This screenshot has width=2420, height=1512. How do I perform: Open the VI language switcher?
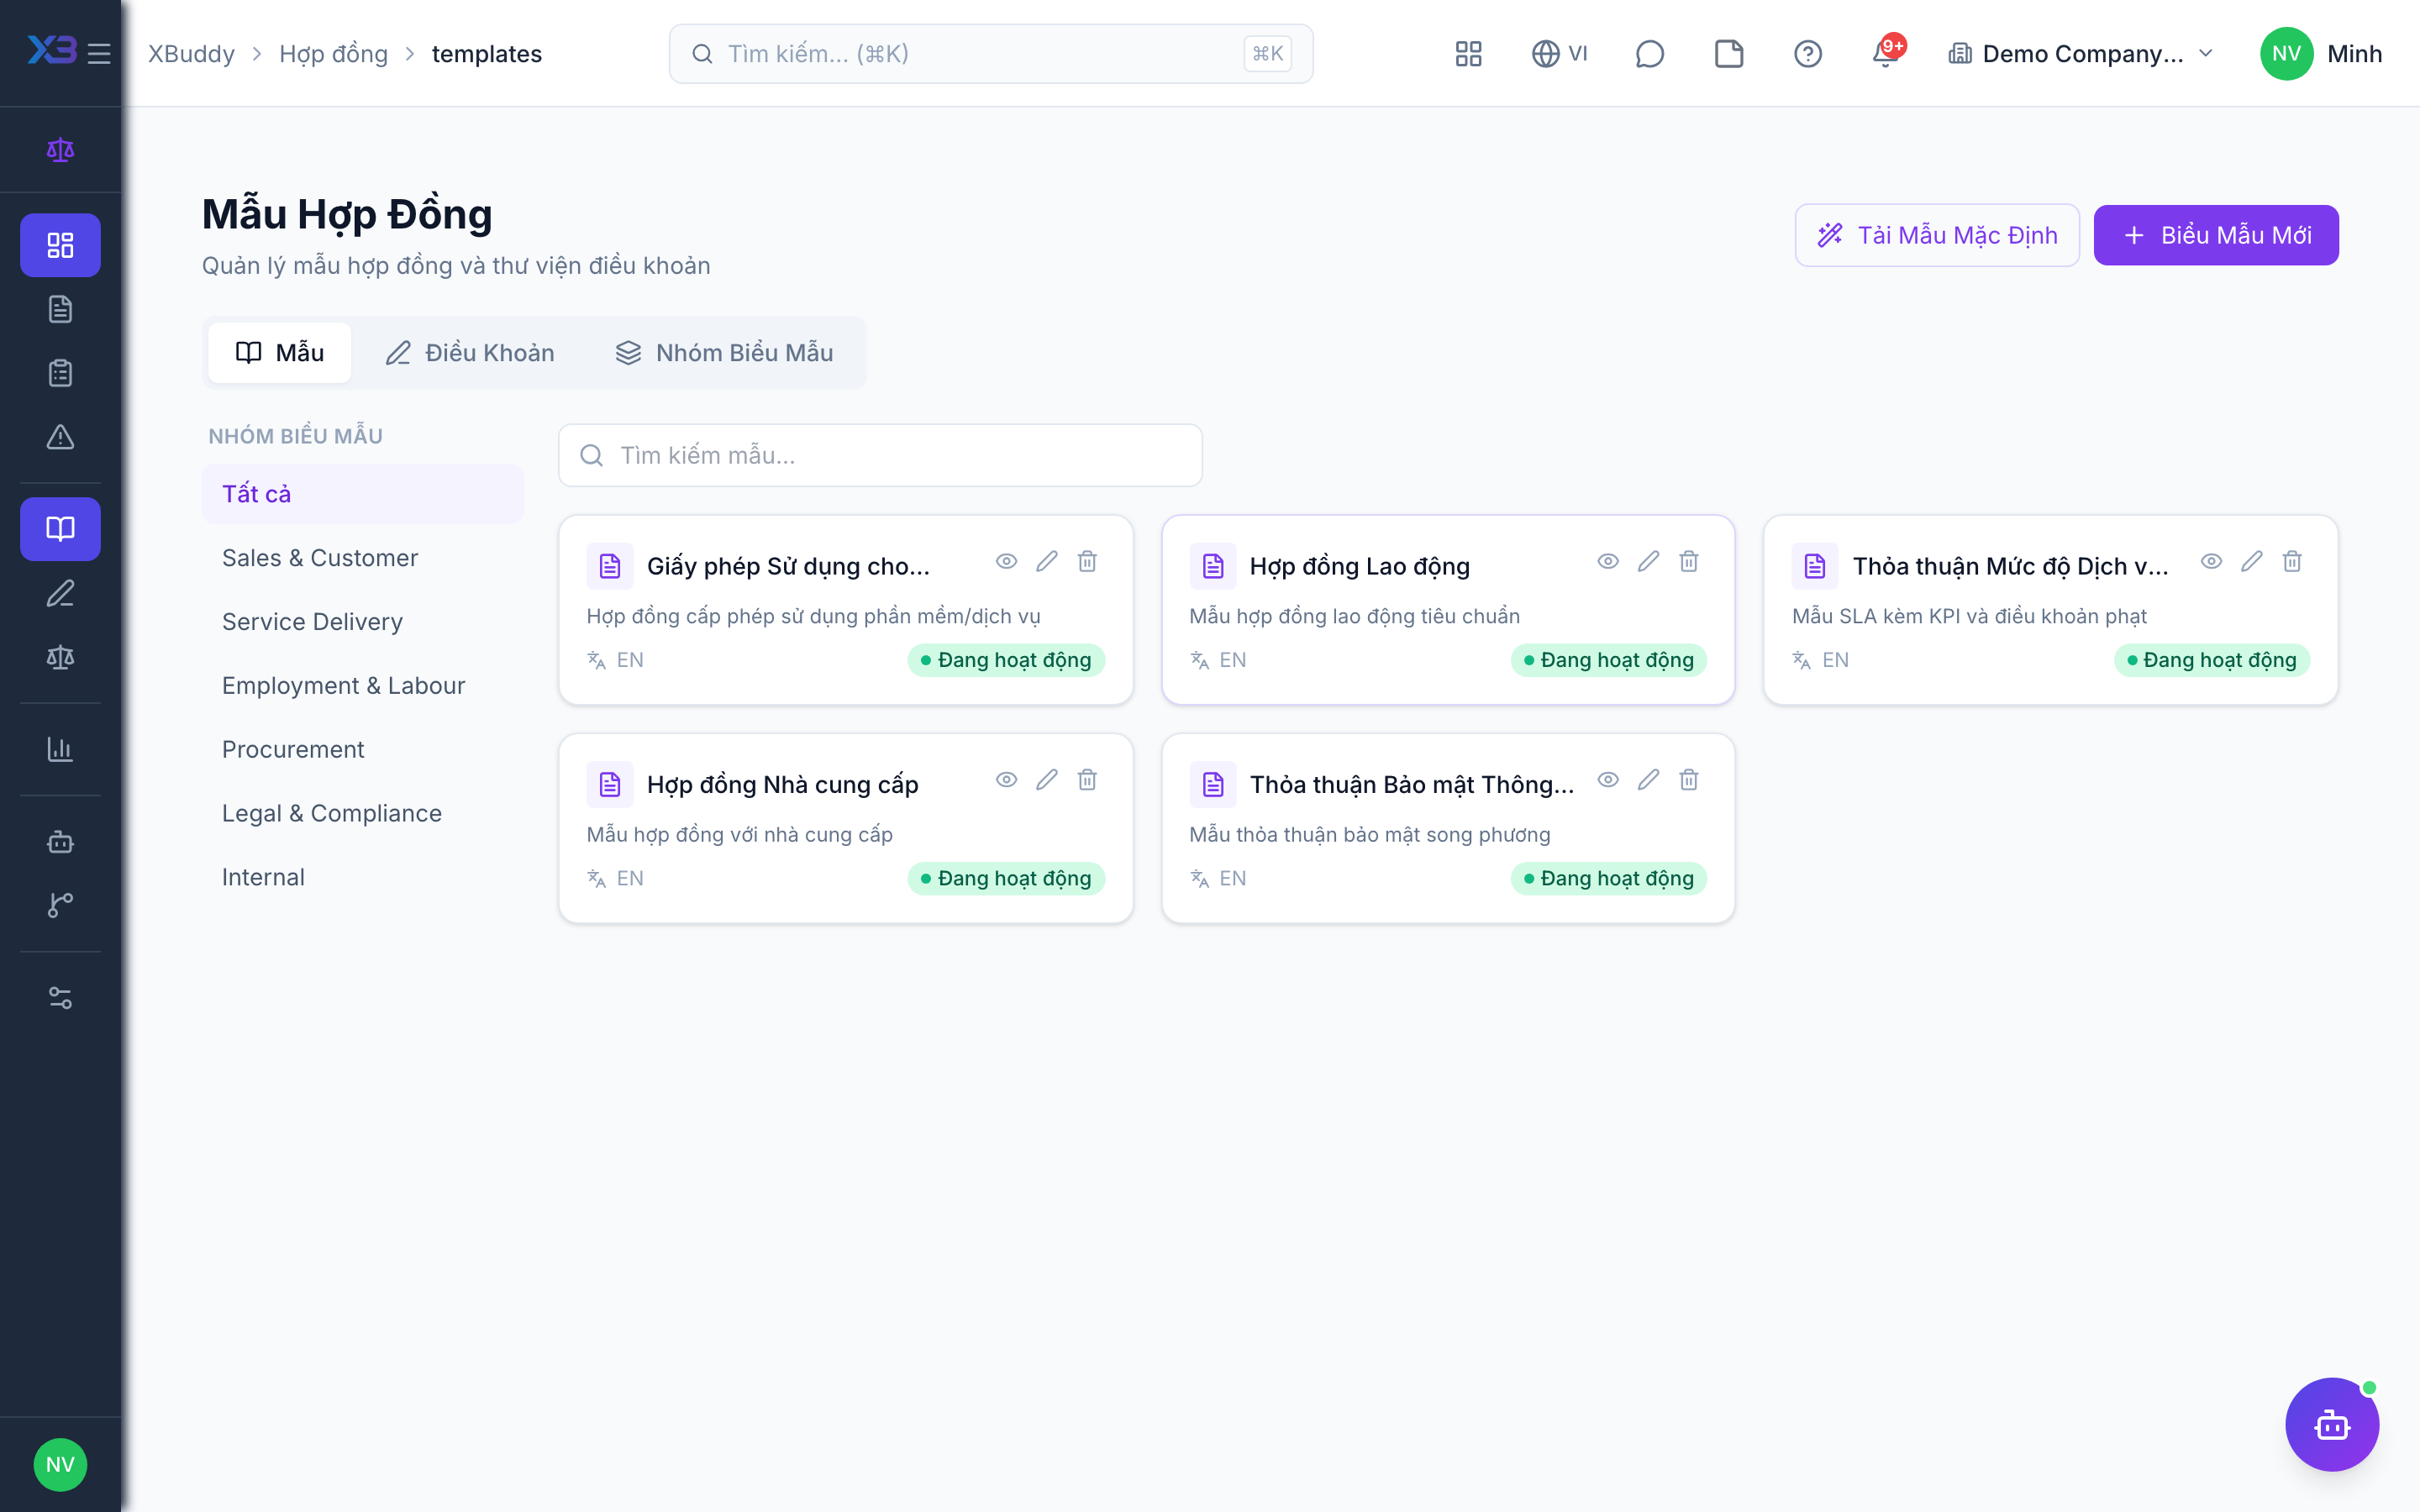pyautogui.click(x=1559, y=53)
